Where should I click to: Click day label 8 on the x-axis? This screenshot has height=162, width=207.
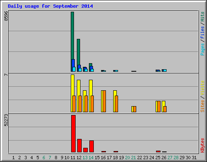coord(56,158)
